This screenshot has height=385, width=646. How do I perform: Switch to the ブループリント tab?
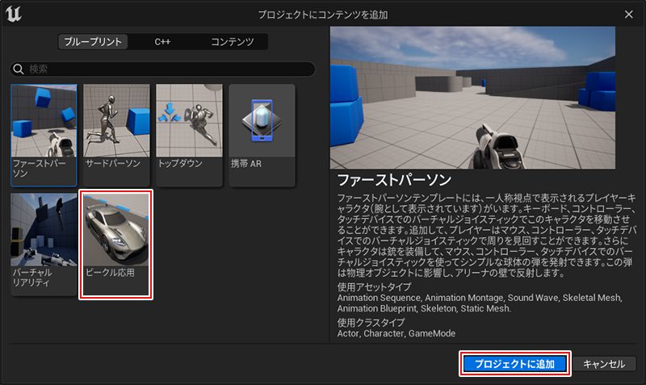[x=93, y=42]
